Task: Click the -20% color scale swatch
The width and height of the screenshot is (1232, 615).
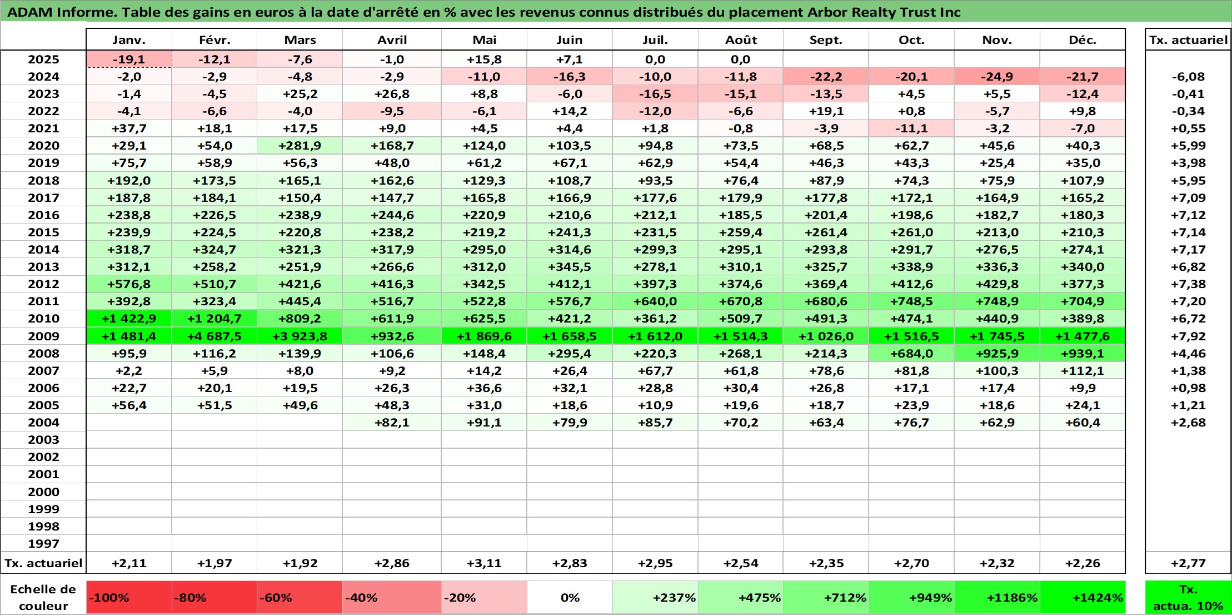Action: pos(484,597)
